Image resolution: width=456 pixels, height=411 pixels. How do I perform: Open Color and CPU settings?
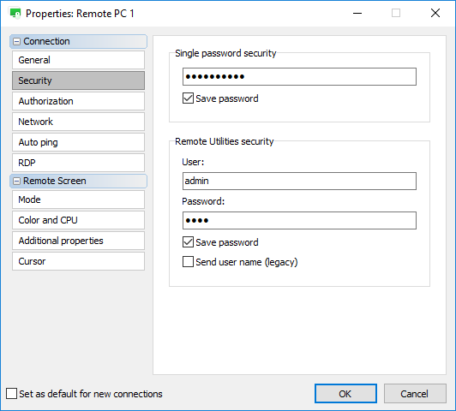[x=78, y=220]
